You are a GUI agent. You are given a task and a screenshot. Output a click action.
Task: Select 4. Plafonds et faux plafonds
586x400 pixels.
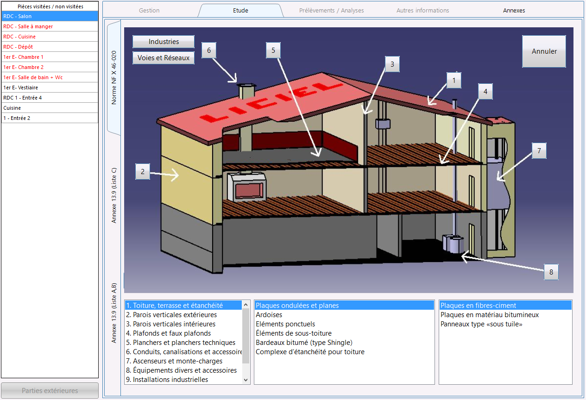[183, 333]
